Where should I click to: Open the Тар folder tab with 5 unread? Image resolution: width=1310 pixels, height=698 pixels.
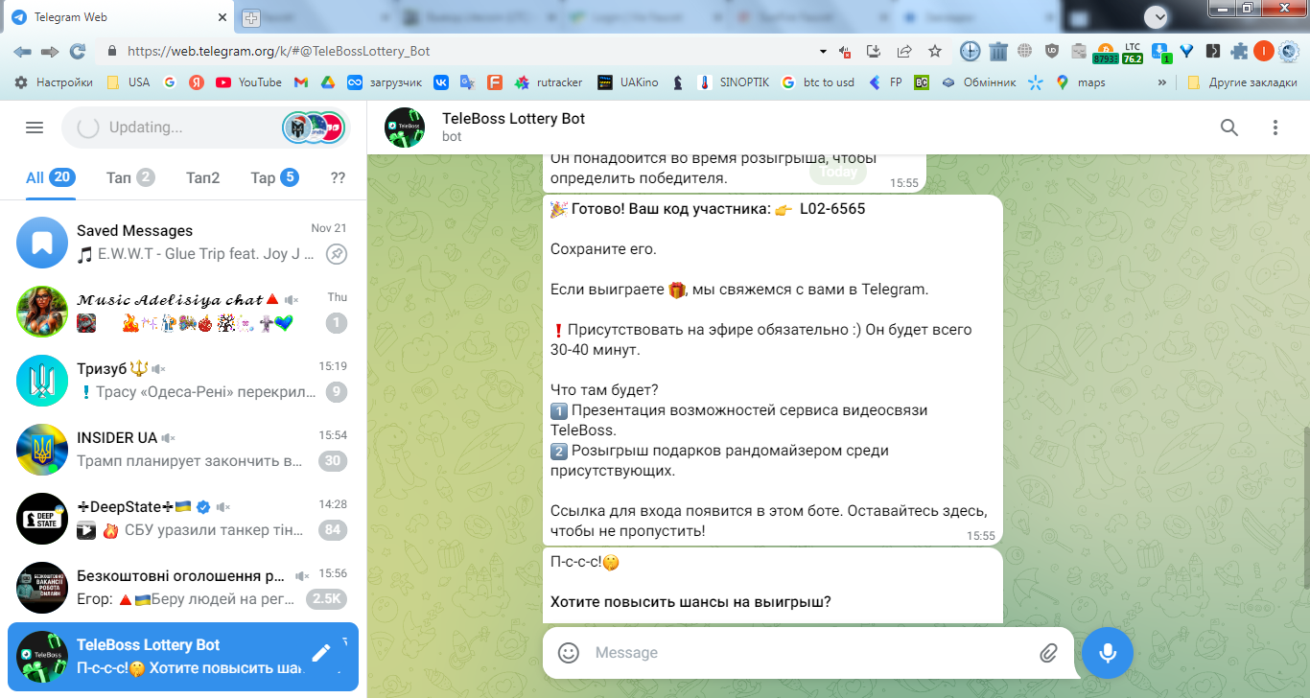[274, 177]
